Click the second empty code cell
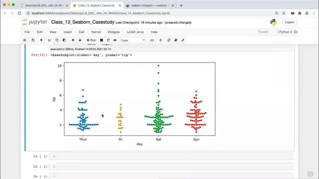 171,167
